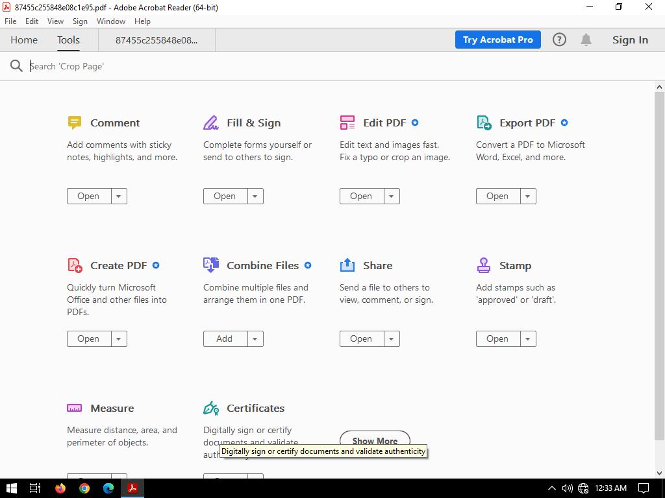Click the Create PDF icon
The height and width of the screenshot is (498, 665).
tap(75, 265)
